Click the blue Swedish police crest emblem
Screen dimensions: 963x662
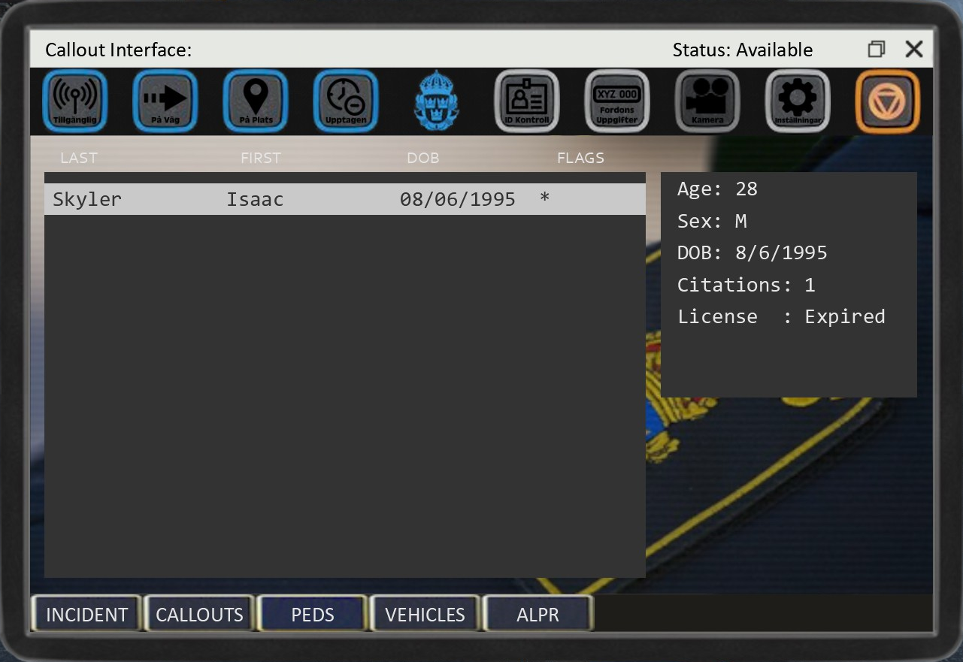click(436, 101)
